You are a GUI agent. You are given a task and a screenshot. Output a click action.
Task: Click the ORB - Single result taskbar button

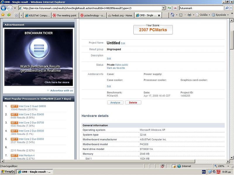click(x=35, y=172)
